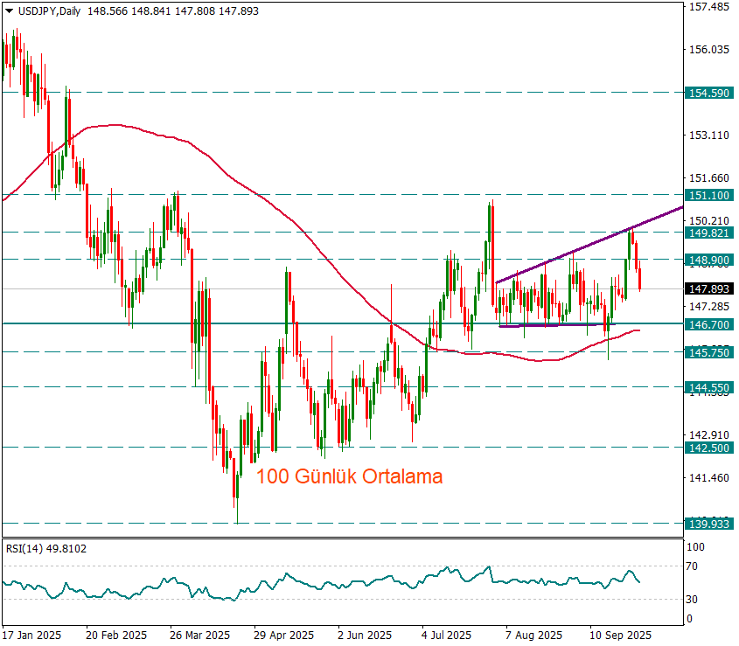739x646 pixels.
Task: Click the current price tag 147.893
Action: (709, 288)
